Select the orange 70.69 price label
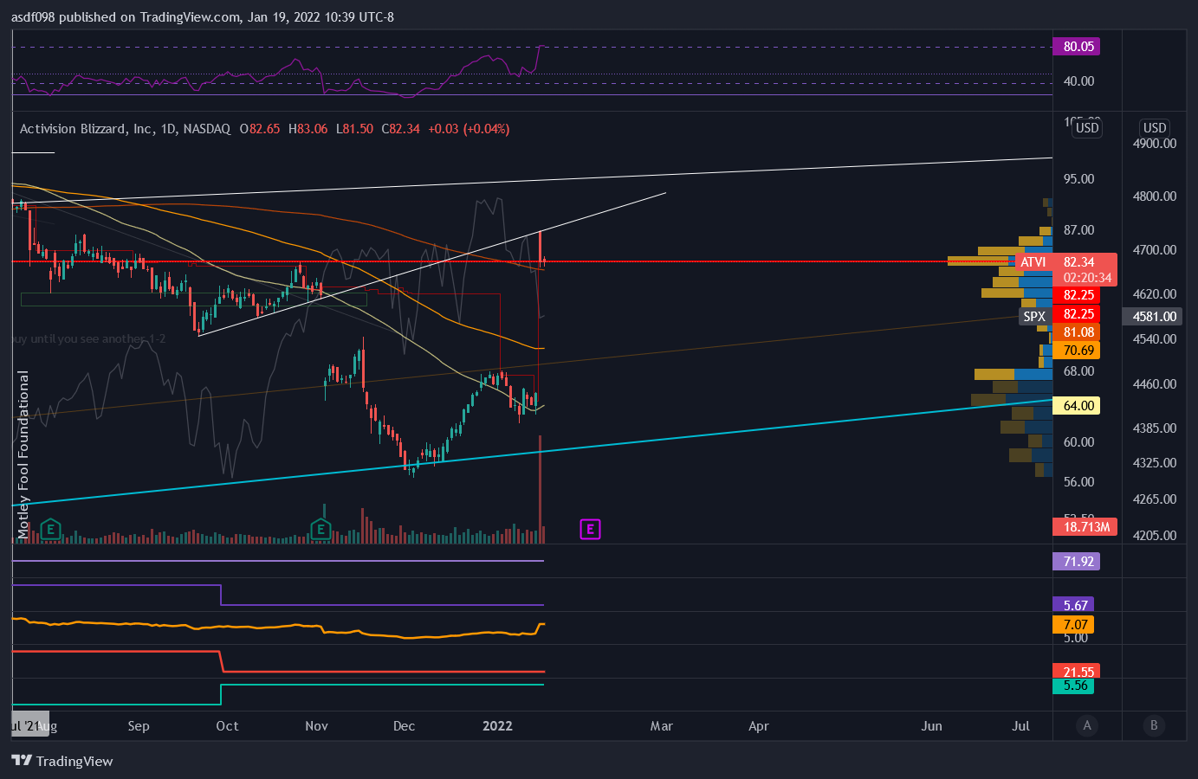This screenshot has width=1198, height=779. click(1078, 351)
